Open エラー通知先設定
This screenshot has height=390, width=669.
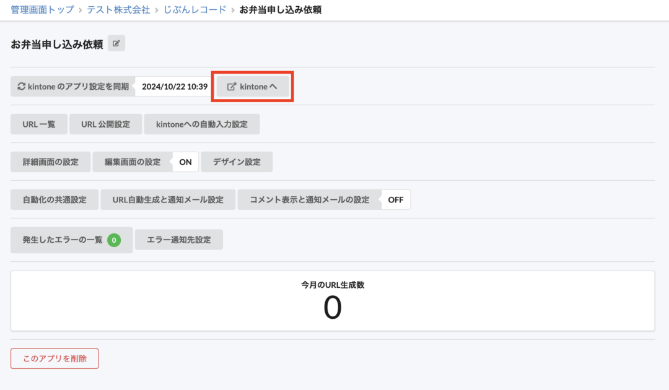tap(179, 240)
